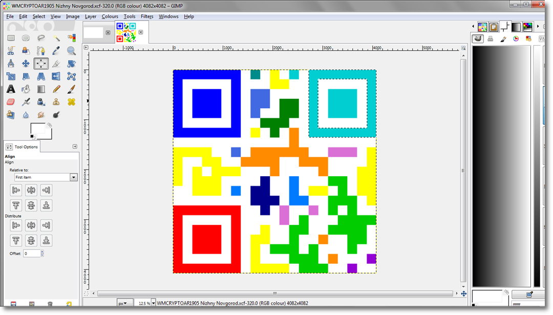Pick the Scale tool
553x315 pixels.
point(11,76)
